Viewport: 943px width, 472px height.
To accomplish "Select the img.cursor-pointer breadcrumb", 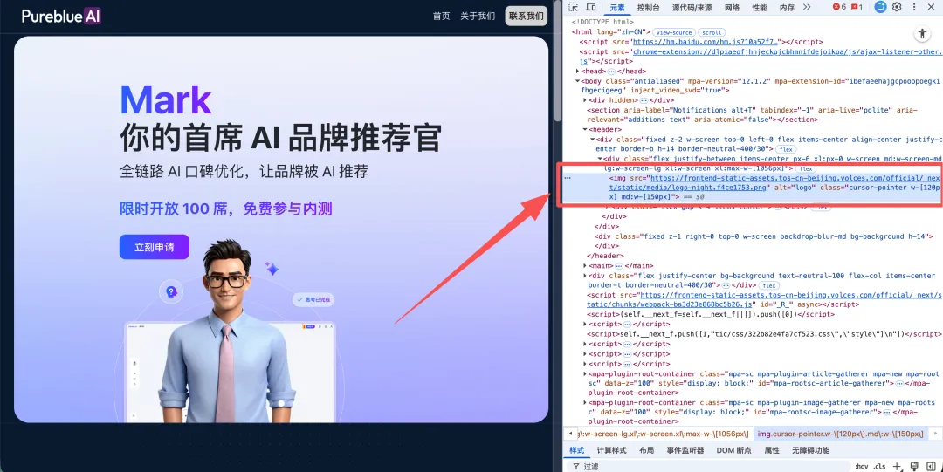I will pos(841,434).
